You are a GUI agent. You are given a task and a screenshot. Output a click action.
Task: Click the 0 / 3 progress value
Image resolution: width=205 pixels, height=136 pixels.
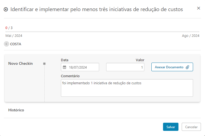[x=9, y=28]
